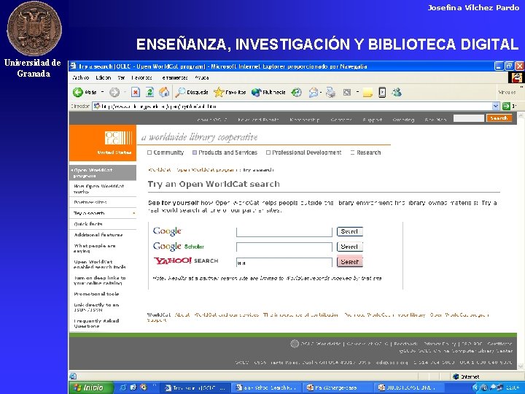Image resolution: width=525 pixels, height=394 pixels.
Task: Focus the Google Scholar search input field
Action: click(x=284, y=247)
